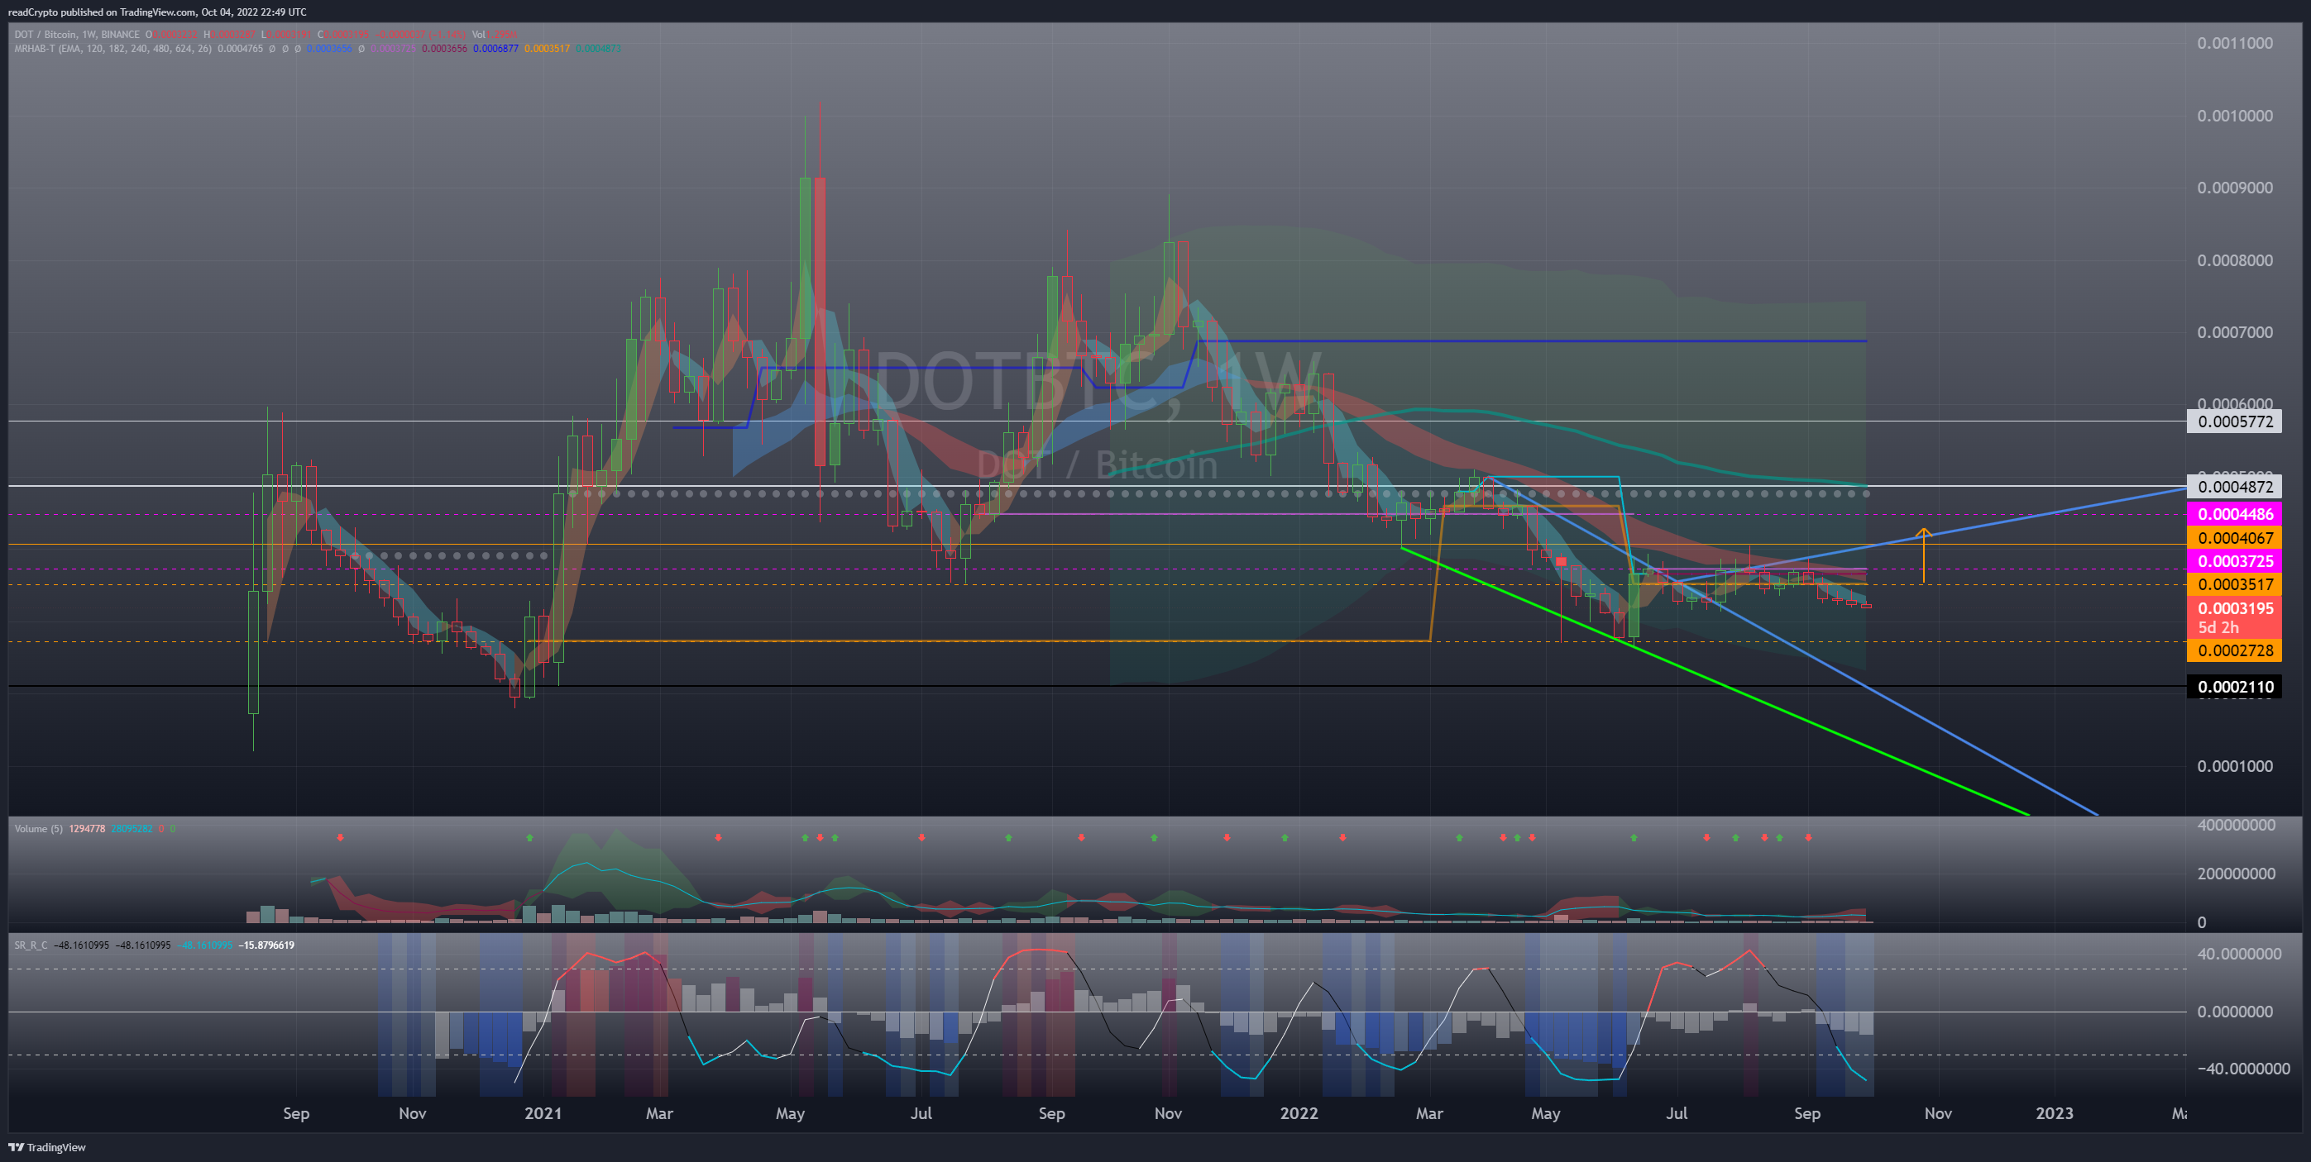Click the 0.0005772 white price label

pos(2234,421)
